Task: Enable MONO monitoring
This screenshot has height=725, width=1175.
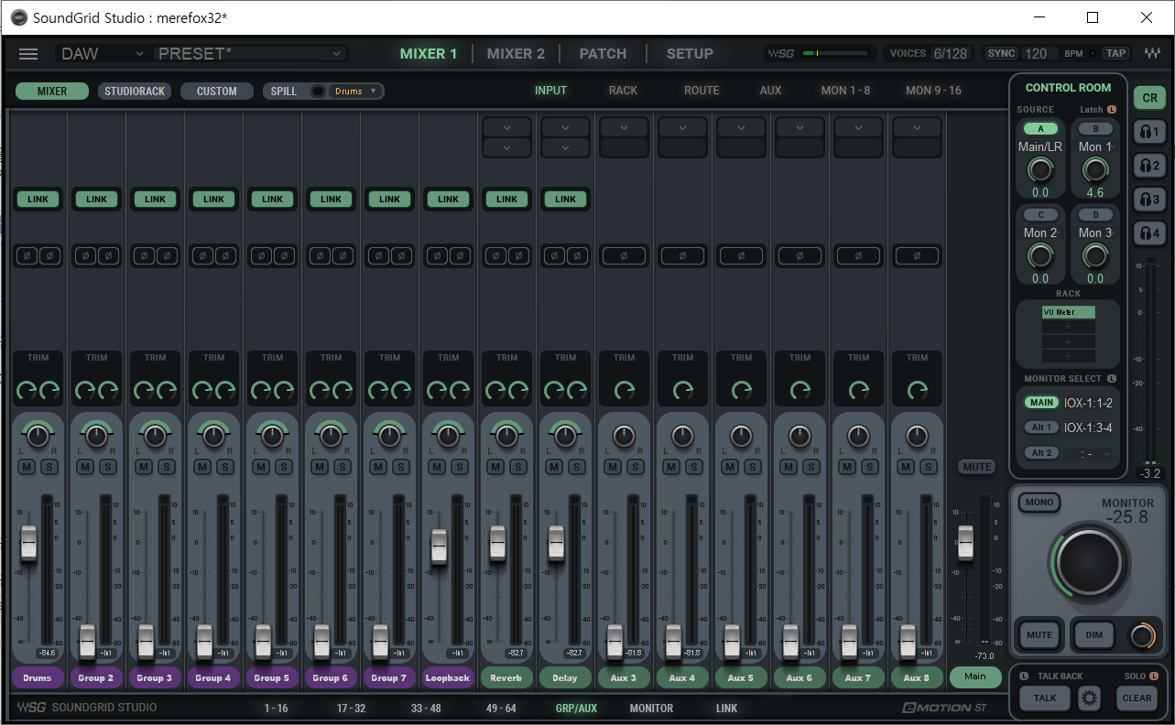Action: (1039, 503)
